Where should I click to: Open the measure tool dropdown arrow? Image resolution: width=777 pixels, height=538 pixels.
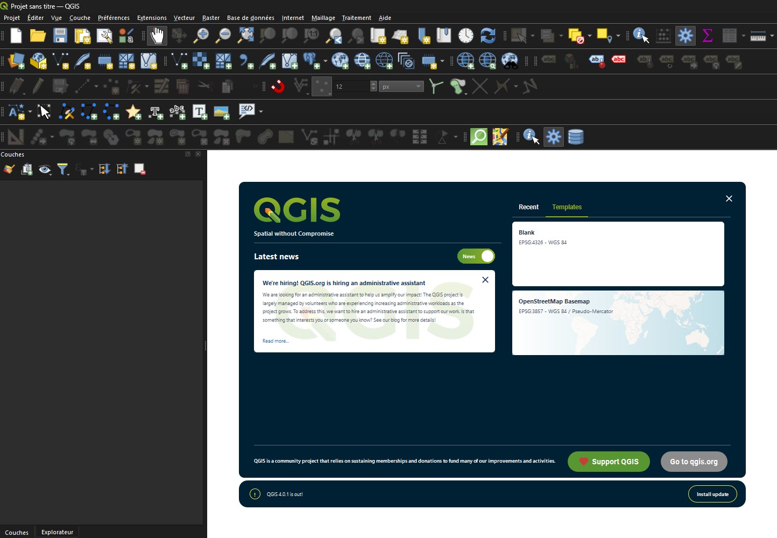point(772,36)
